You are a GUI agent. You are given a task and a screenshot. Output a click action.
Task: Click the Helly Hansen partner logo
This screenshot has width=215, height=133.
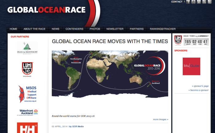(27, 128)
